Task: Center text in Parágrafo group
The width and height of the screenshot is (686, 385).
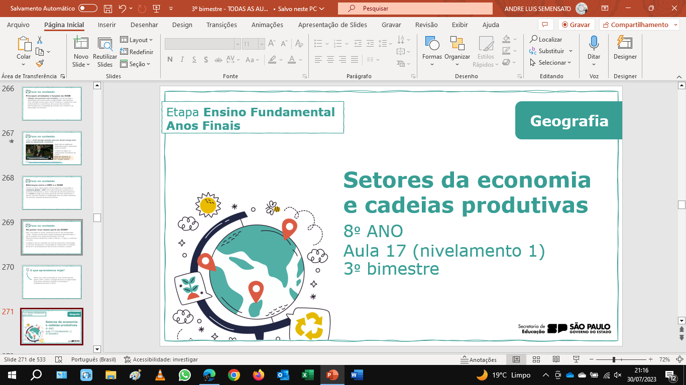Action: 330,60
